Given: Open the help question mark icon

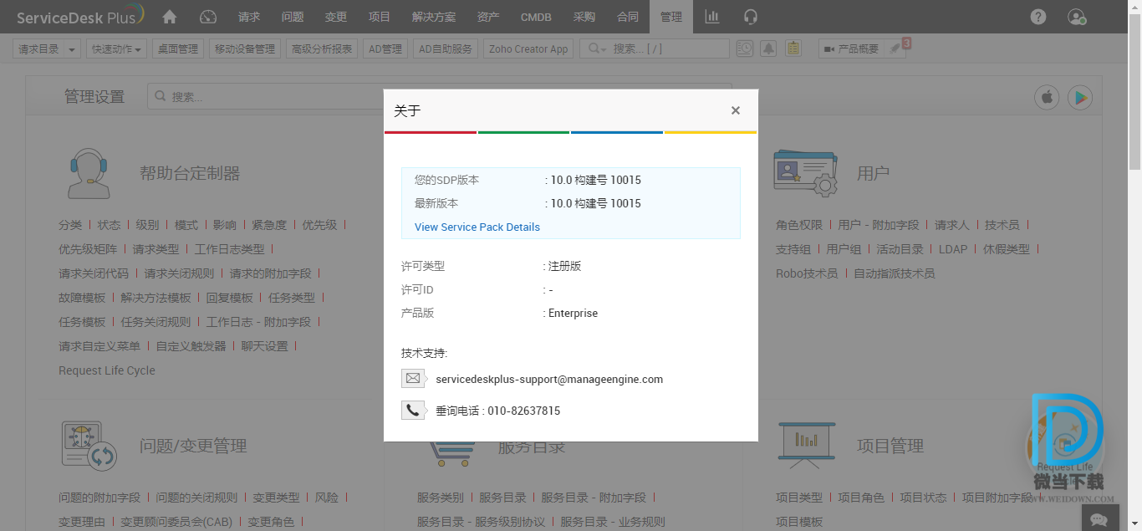Looking at the screenshot, I should pos(1038,17).
